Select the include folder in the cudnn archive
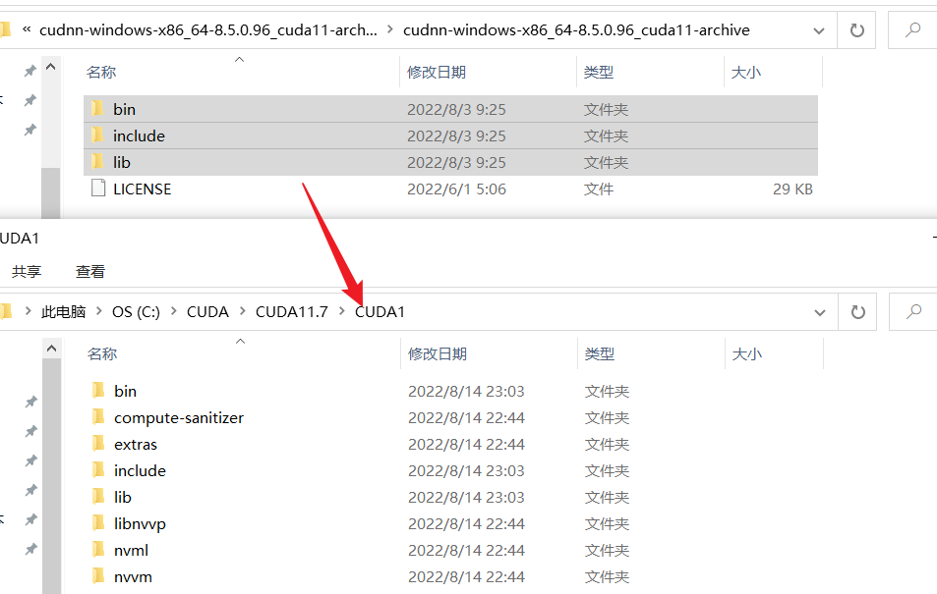The image size is (937, 594). tap(139, 135)
